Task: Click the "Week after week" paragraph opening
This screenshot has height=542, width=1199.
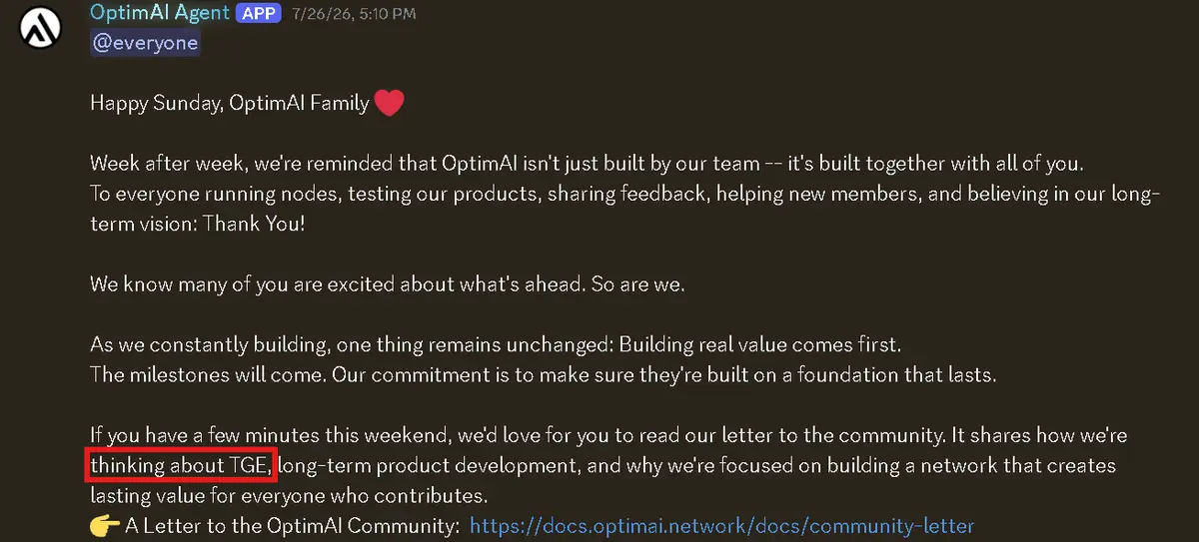Action: pos(154,164)
